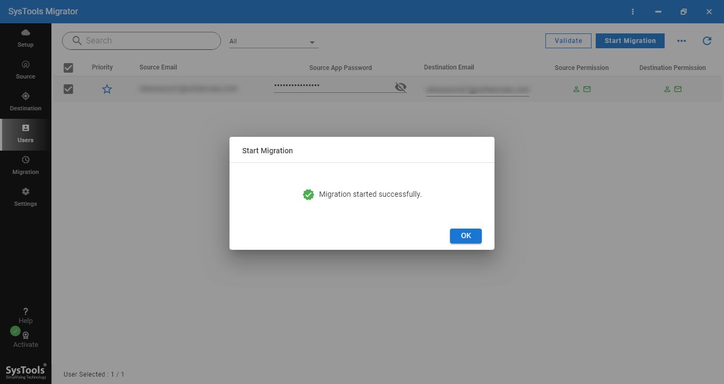Uncheck the select-all users checkbox
Viewport: 724px width, 384px height.
point(68,67)
